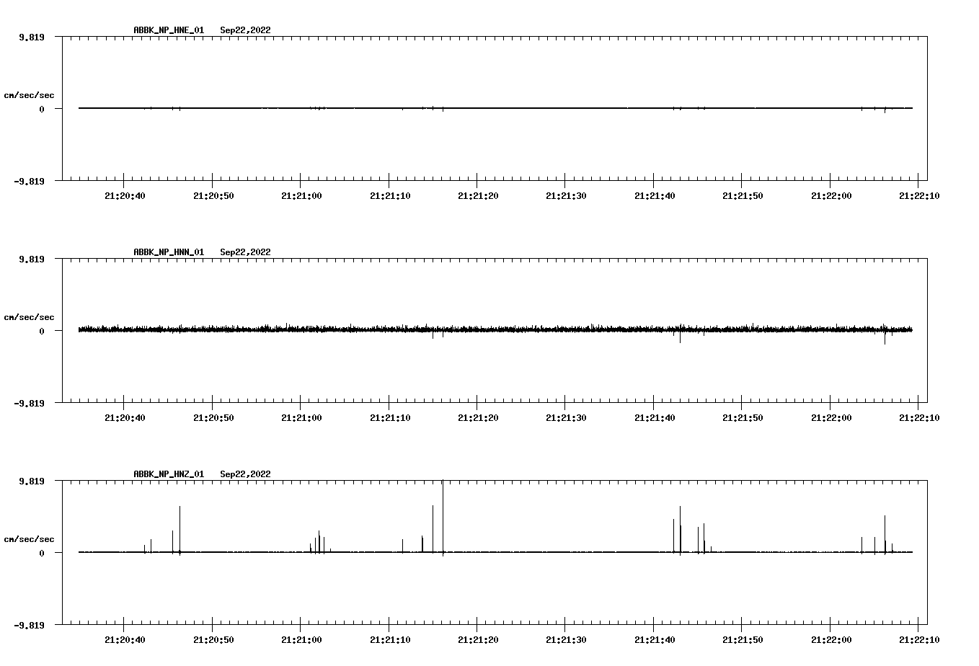This screenshot has height=666, width=979.
Task: Click the 9.819 upper limit on the HNE plot
Action: (x=32, y=37)
